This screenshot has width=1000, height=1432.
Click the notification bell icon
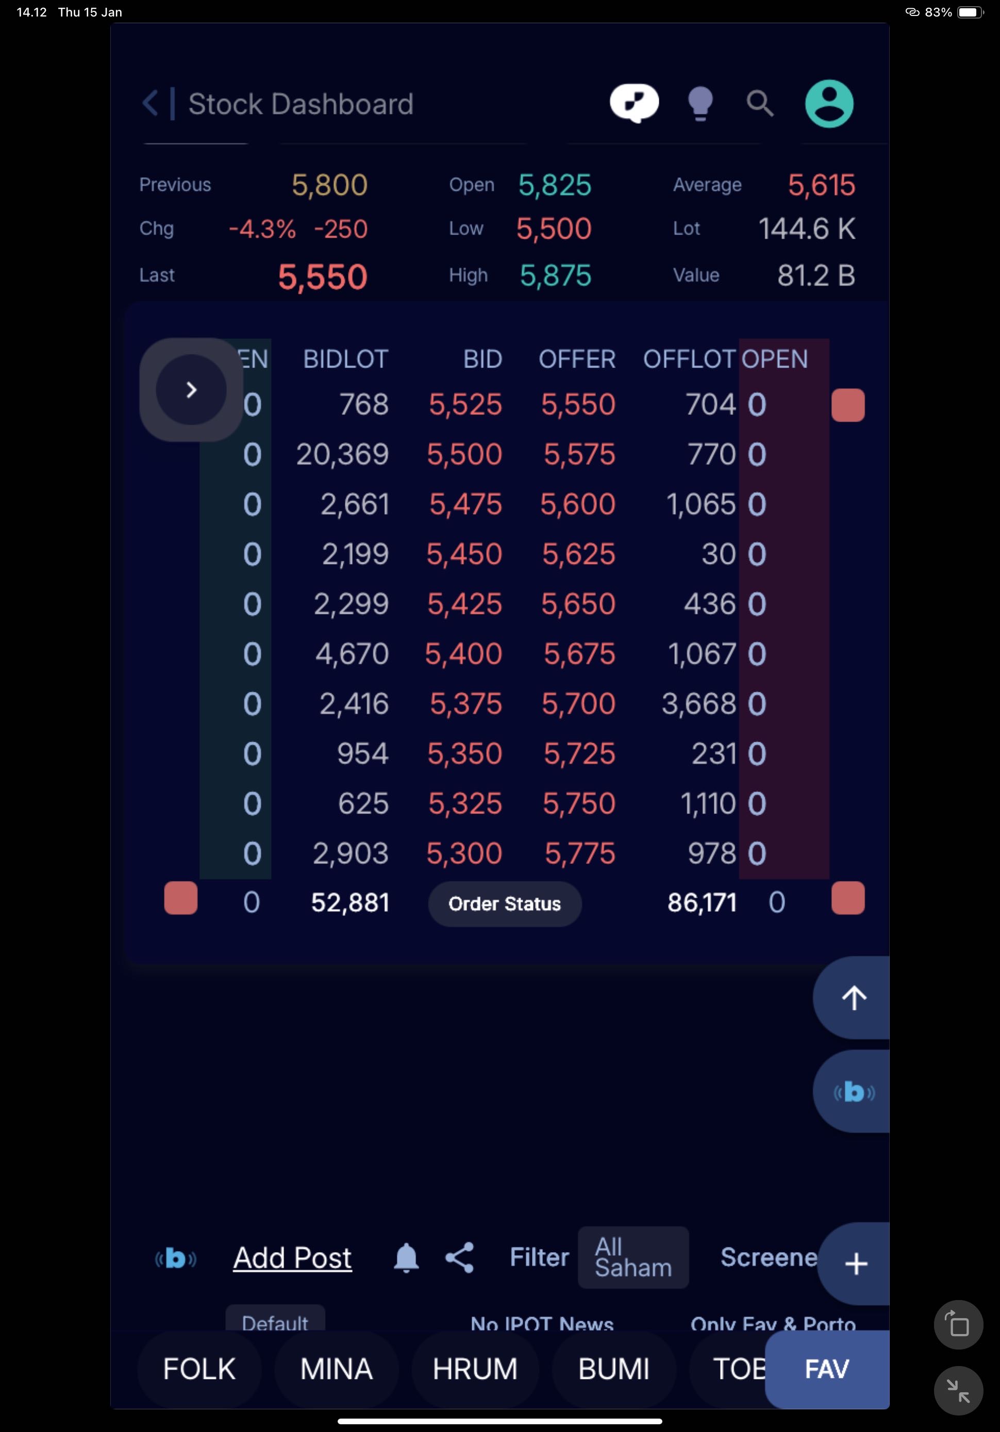click(406, 1257)
